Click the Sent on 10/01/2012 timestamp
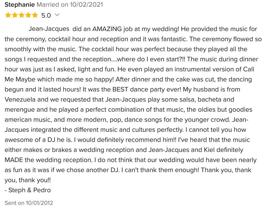Image resolution: width=268 pixels, height=209 pixels. 29,203
